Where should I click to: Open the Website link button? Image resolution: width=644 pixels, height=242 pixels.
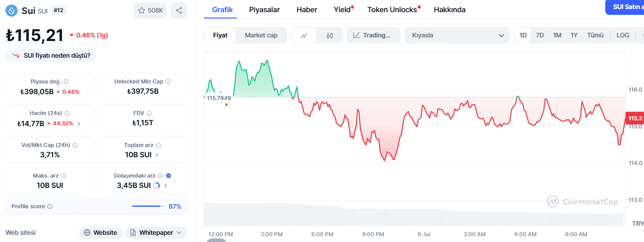pos(101,233)
